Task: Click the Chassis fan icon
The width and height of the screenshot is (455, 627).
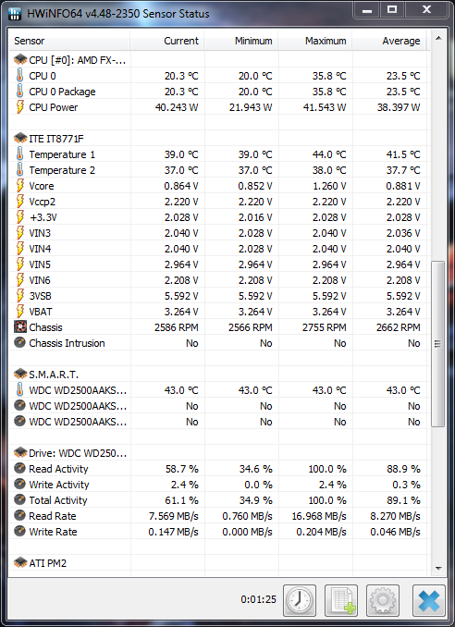Action: click(x=20, y=327)
